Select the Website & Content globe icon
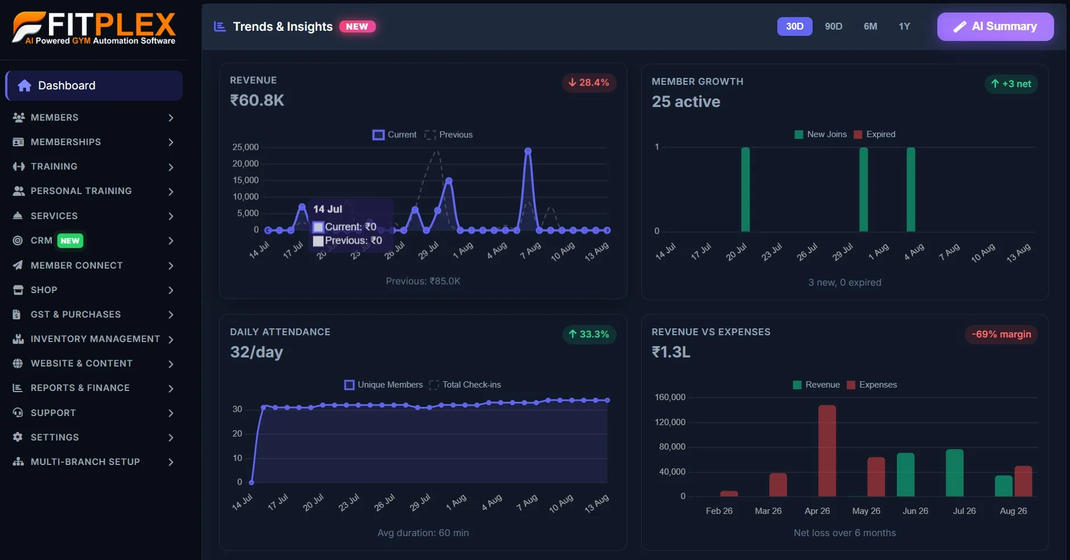The image size is (1070, 560). tap(18, 363)
